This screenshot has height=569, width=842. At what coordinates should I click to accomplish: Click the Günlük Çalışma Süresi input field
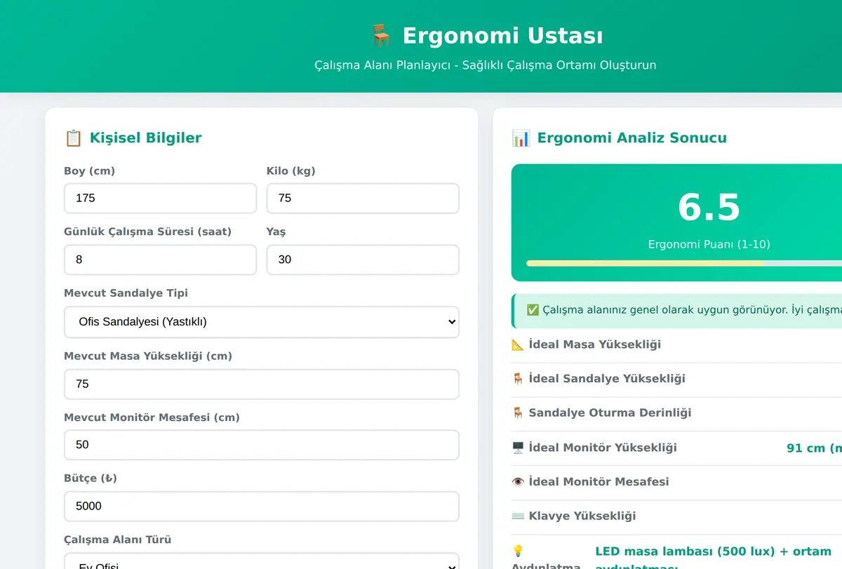coord(160,260)
